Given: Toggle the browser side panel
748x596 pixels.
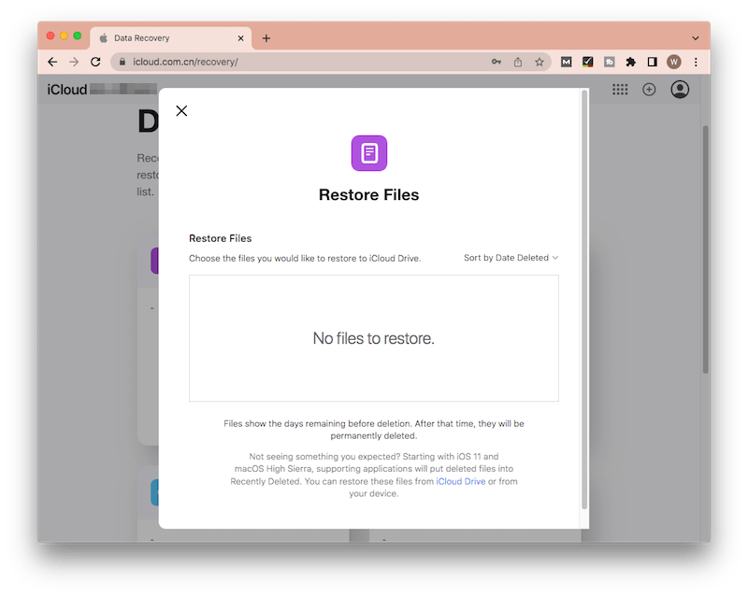Looking at the screenshot, I should pyautogui.click(x=652, y=62).
